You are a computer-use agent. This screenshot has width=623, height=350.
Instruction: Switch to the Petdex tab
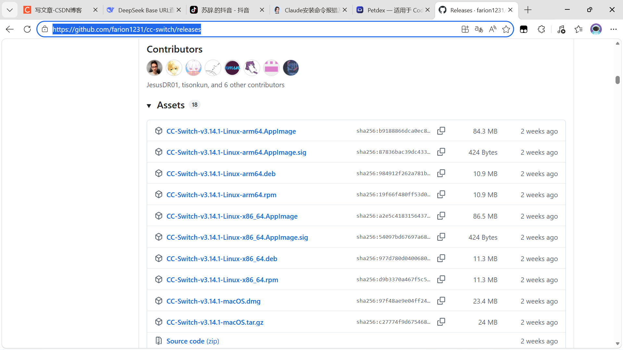[x=394, y=10]
